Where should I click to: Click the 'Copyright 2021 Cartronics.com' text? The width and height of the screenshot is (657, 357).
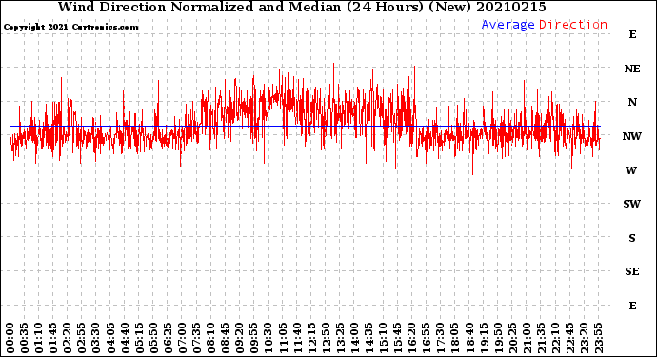click(x=70, y=27)
